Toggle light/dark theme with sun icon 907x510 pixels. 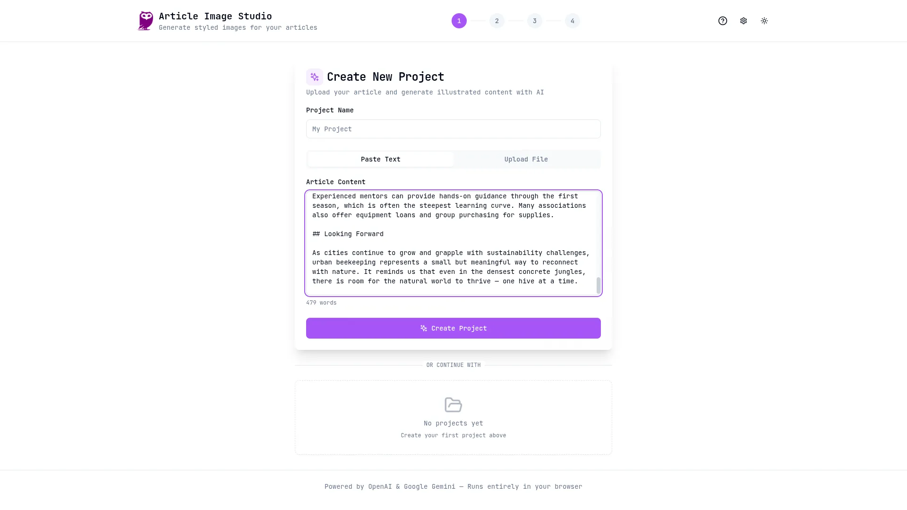(x=764, y=21)
